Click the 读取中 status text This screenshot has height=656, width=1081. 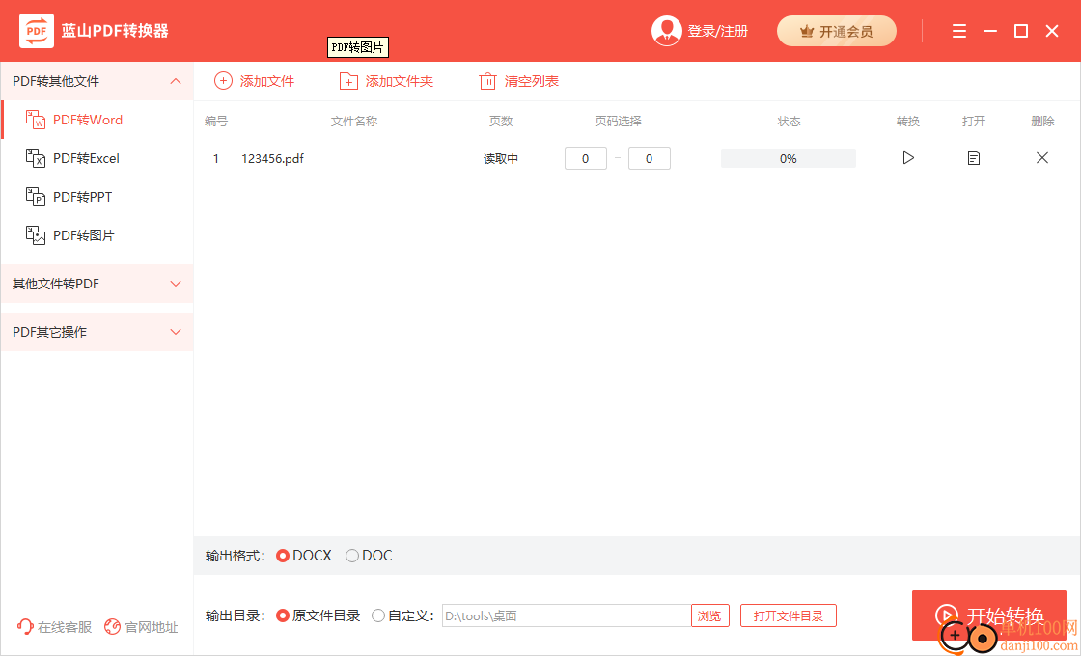(501, 159)
